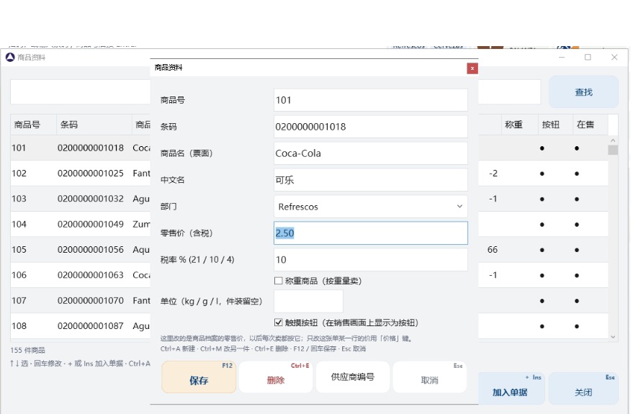The width and height of the screenshot is (633, 414).
Task: Click the empty 单位 unit field
Action: pos(308,301)
